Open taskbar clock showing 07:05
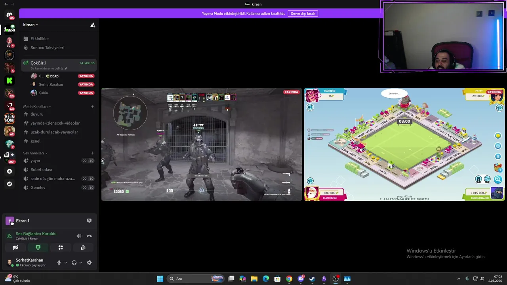This screenshot has height=285, width=507. click(x=495, y=279)
